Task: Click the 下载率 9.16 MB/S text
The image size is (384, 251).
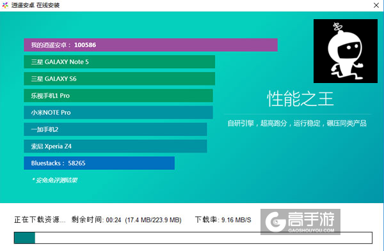Action: click(x=223, y=220)
